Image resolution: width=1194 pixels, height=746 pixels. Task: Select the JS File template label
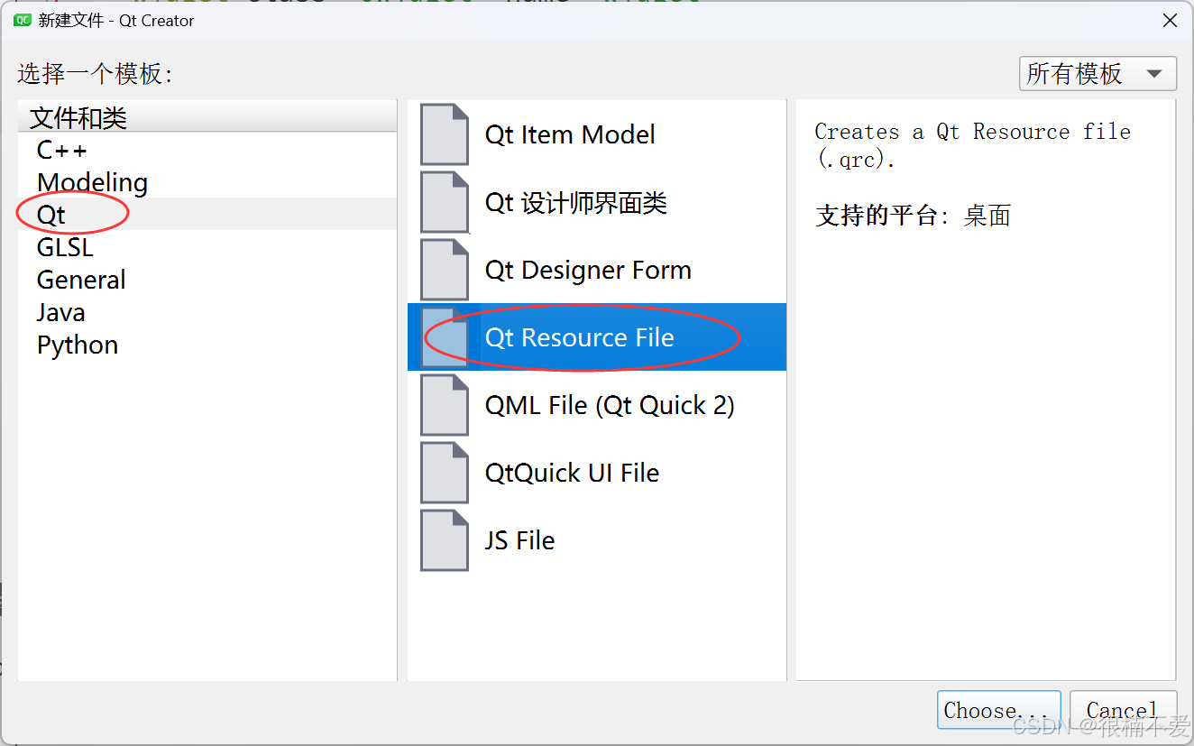pyautogui.click(x=519, y=540)
